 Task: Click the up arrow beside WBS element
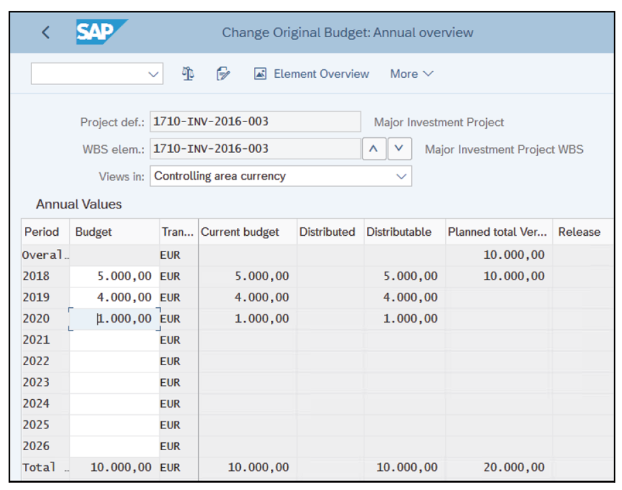[x=373, y=148]
